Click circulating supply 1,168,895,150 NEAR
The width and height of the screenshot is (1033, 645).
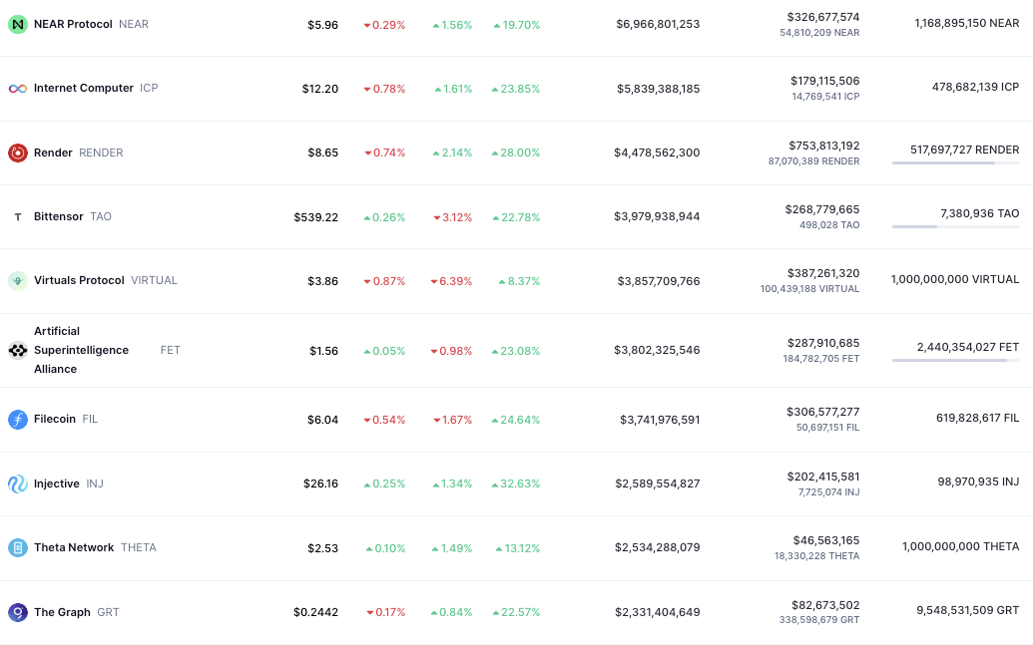pyautogui.click(x=967, y=23)
